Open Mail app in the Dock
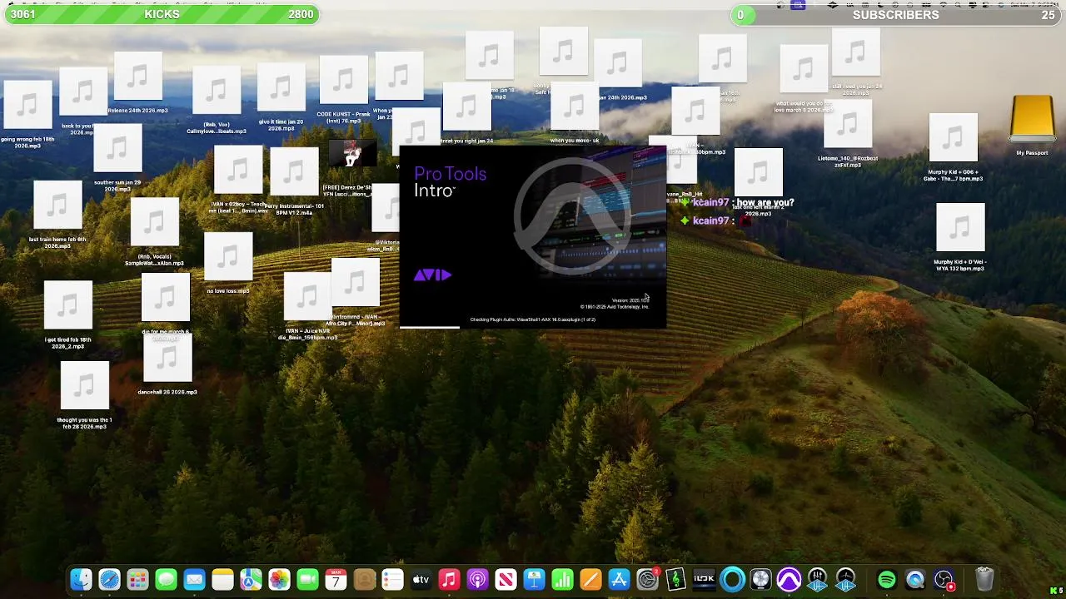1066x599 pixels. [194, 579]
